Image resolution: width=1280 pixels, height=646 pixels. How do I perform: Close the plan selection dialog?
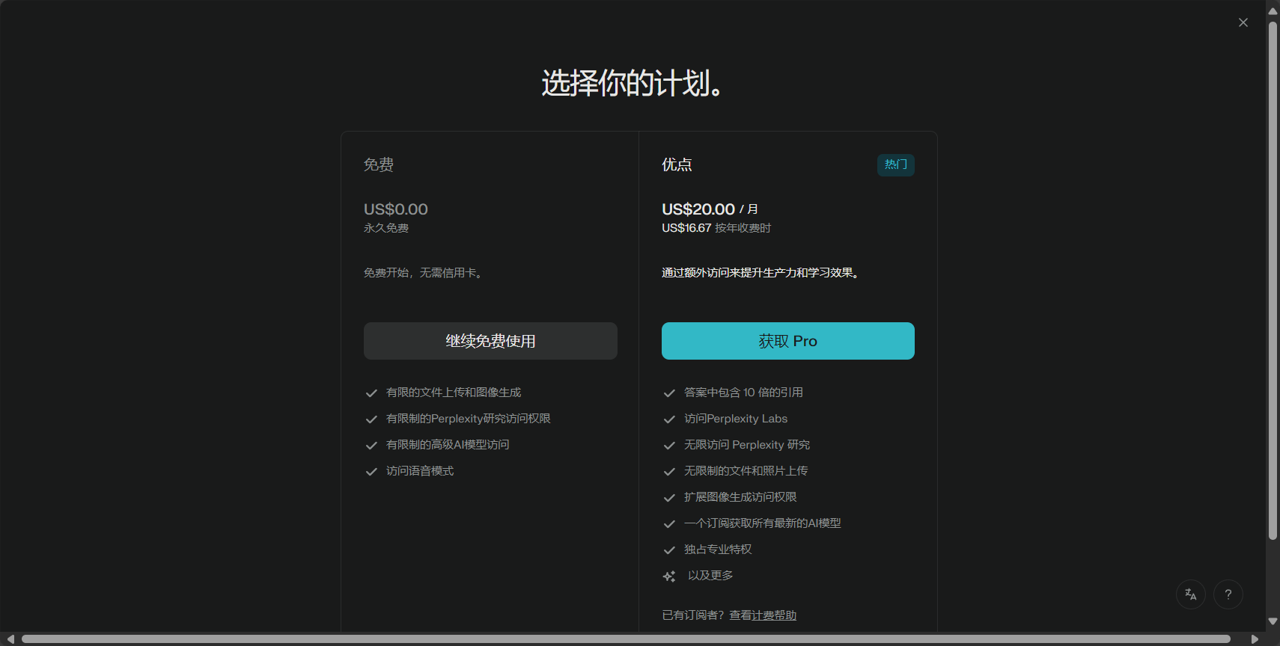1243,22
